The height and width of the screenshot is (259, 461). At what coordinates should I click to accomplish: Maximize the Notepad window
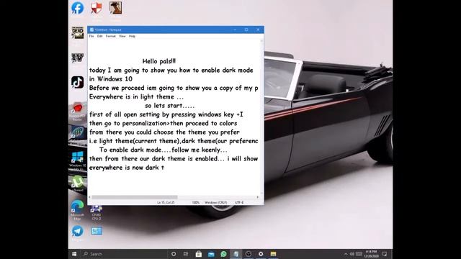coord(246,29)
